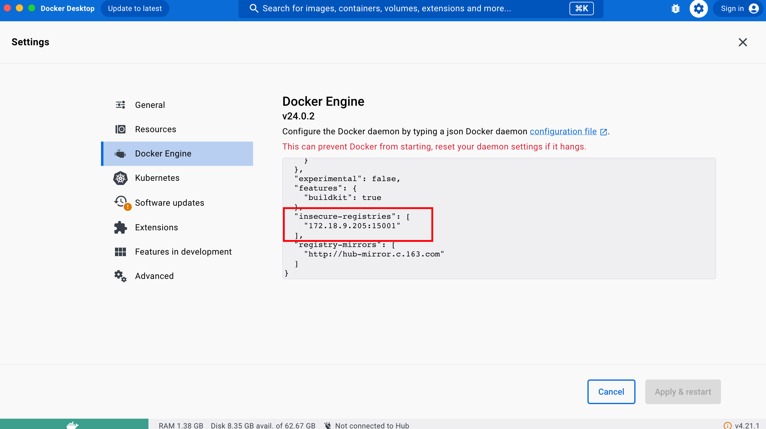The width and height of the screenshot is (766, 429).
Task: Click the Docker whale icon in the status bar
Action: tap(72, 425)
